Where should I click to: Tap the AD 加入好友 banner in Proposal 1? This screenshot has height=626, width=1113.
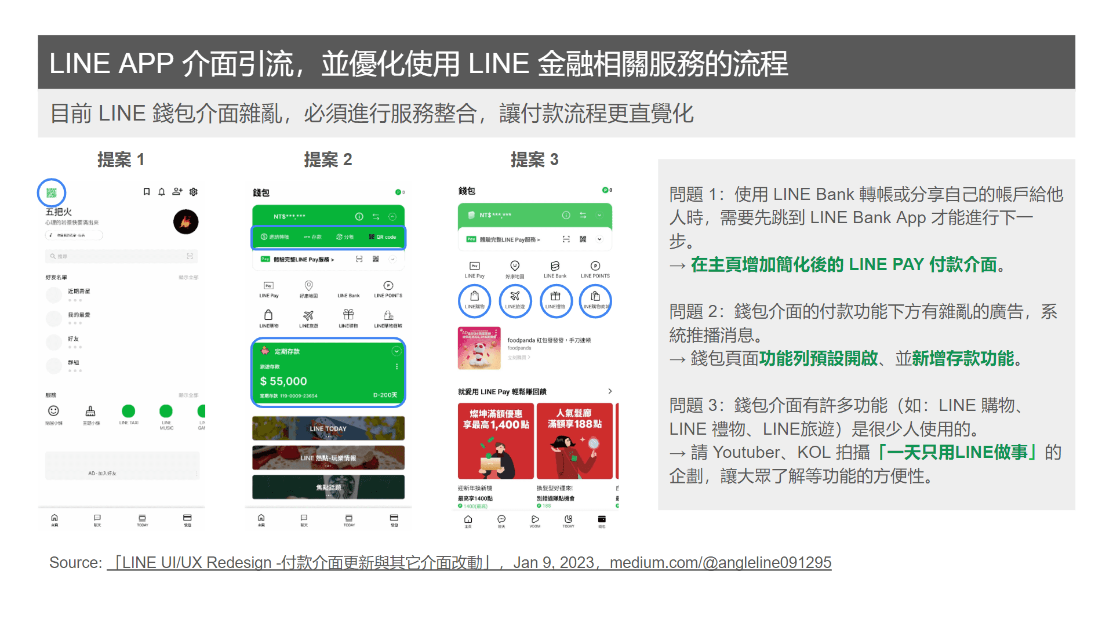coord(122,466)
